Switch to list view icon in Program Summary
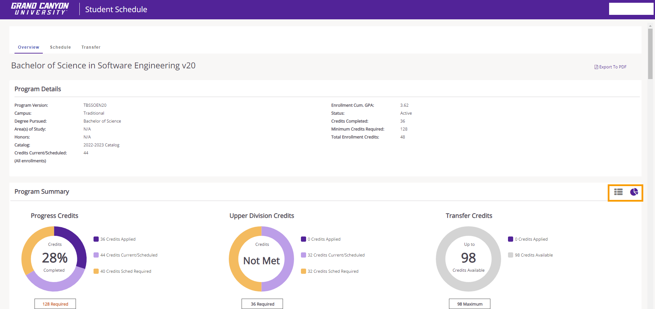 (618, 192)
